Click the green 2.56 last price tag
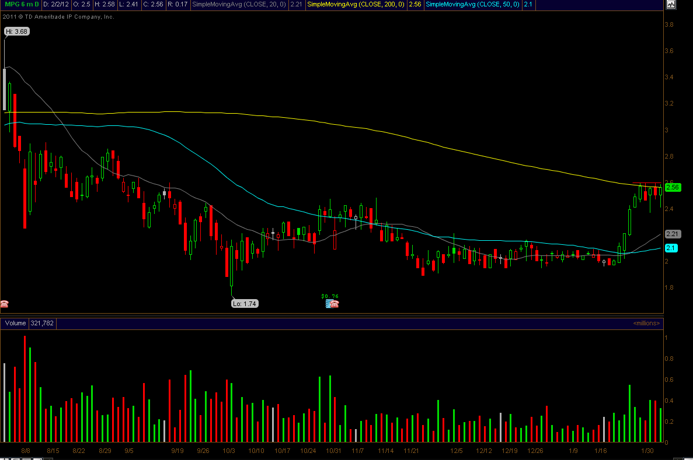The width and height of the screenshot is (693, 460). tap(673, 187)
